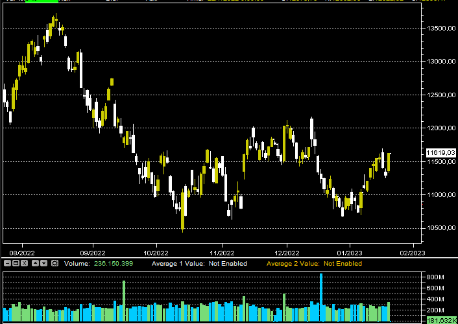
Task: Click the current price tag 11619,03
Action: tap(440, 153)
